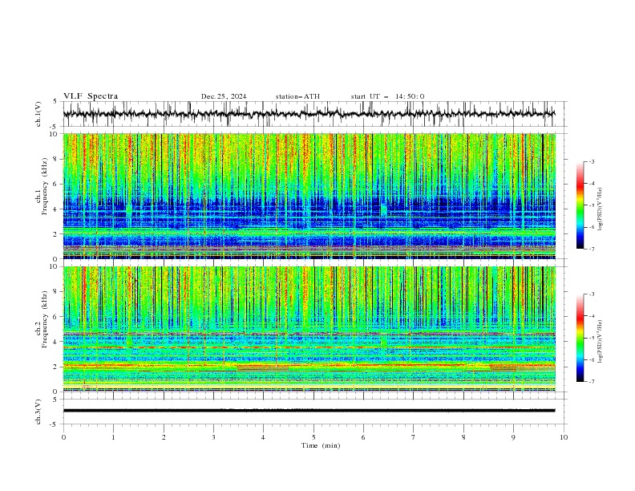
Task: Click the time axis tick label "9"
Action: pyautogui.click(x=513, y=437)
